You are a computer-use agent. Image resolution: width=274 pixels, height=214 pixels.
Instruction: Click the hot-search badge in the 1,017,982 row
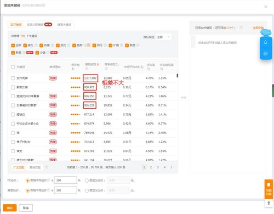click(53, 78)
